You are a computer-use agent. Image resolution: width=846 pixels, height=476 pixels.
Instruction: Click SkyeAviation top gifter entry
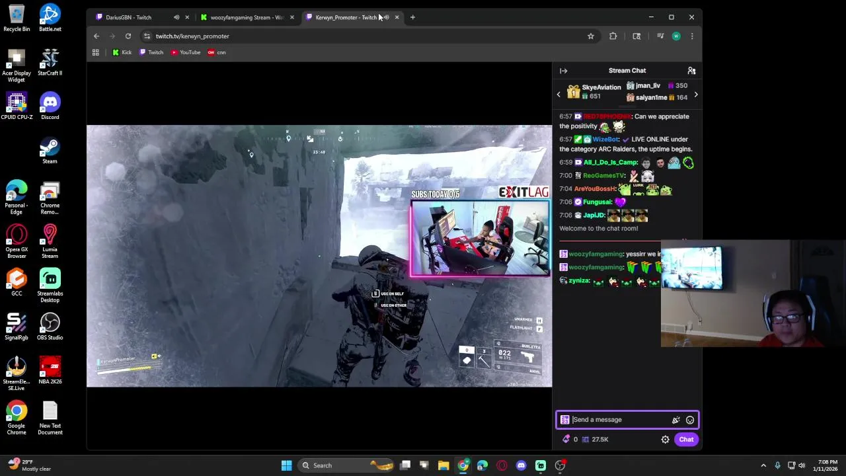(594, 92)
